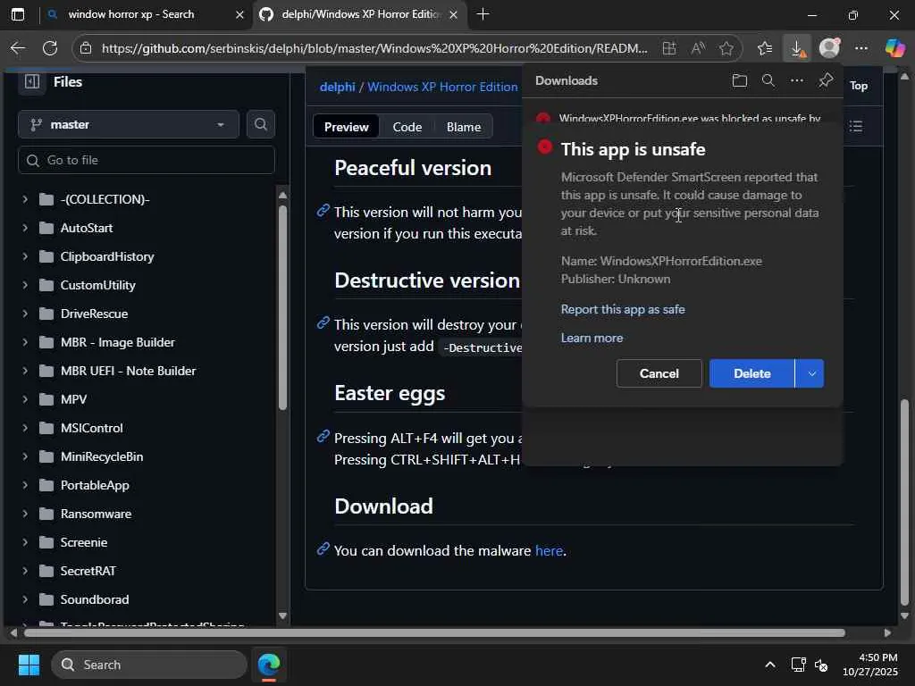The image size is (915, 686).
Task: Expand the AutoStart folder
Action: pos(24,228)
